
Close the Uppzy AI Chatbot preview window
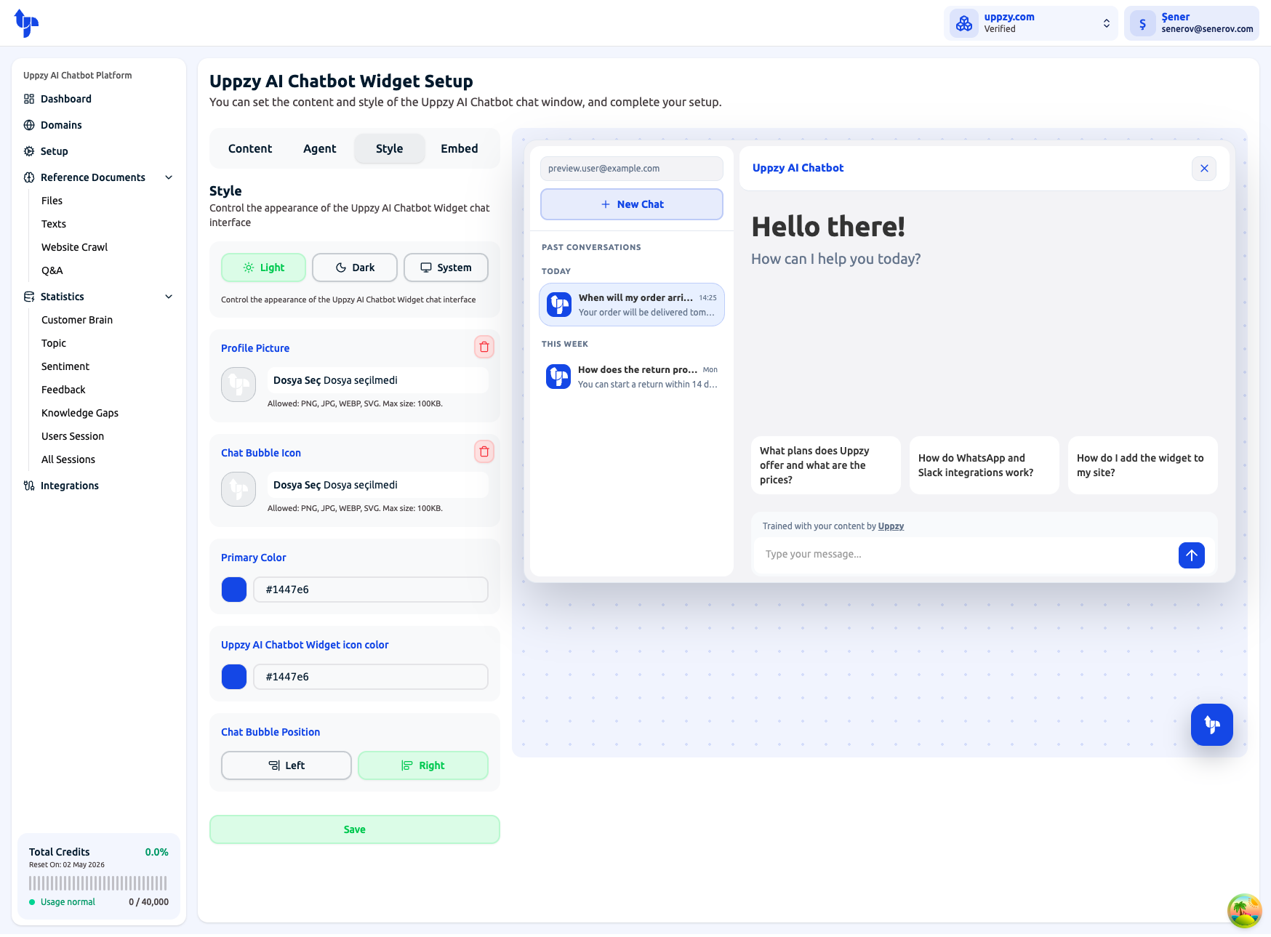[x=1204, y=168]
